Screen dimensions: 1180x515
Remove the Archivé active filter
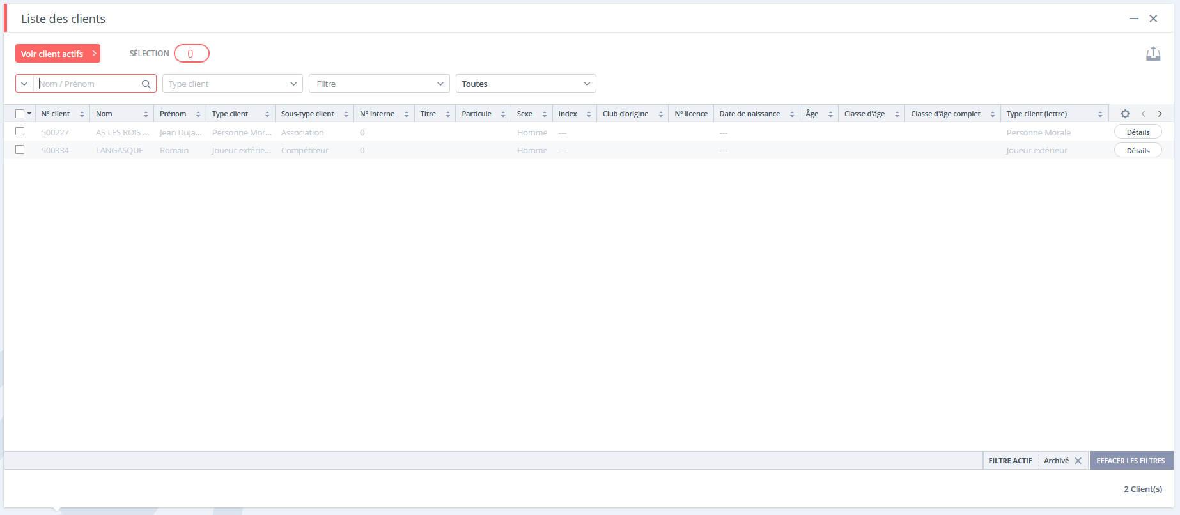click(1078, 461)
